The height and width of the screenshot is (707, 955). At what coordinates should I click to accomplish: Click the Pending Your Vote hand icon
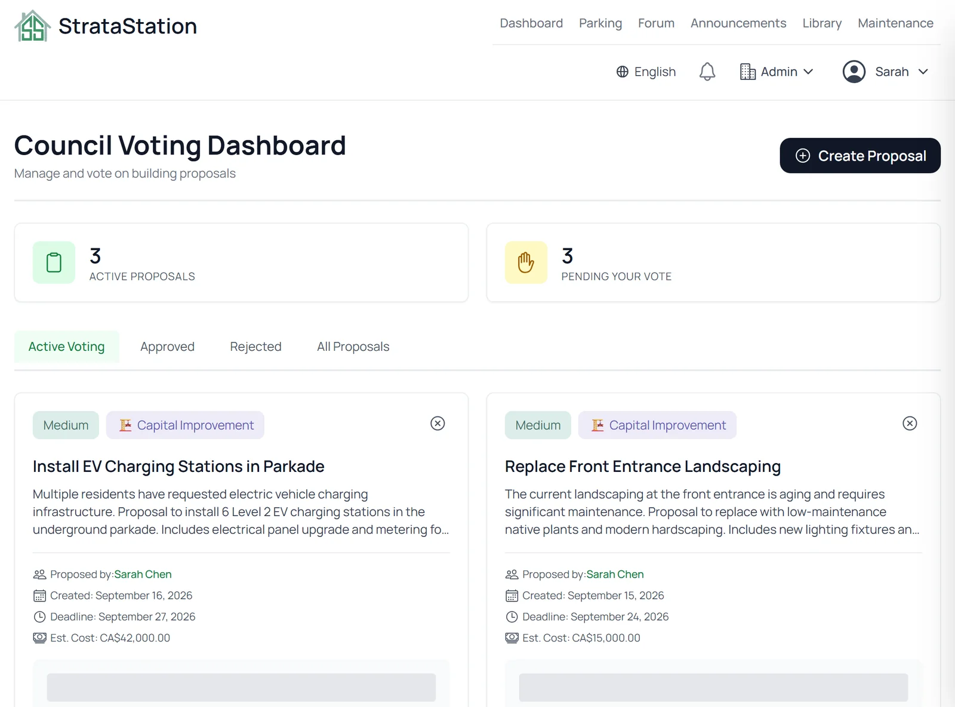[x=526, y=263]
